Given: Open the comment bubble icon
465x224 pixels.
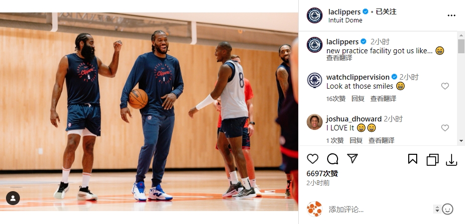Looking at the screenshot, I should [x=333, y=159].
